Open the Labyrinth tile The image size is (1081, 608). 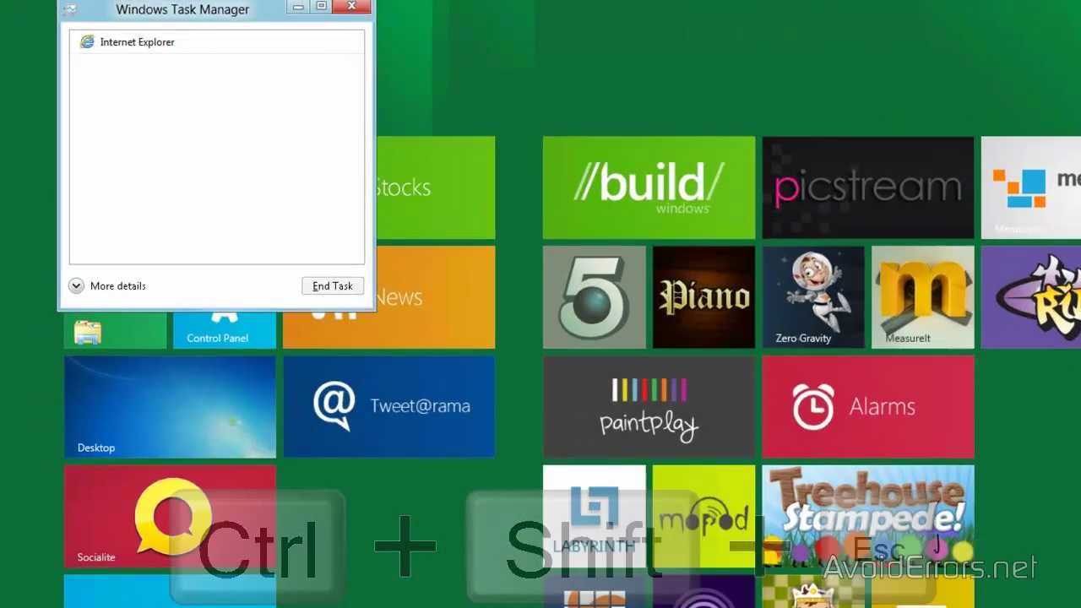[x=594, y=516]
